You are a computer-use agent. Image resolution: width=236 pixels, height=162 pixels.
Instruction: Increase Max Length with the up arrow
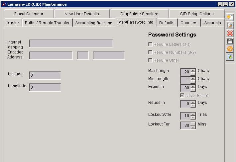coord(193,70)
